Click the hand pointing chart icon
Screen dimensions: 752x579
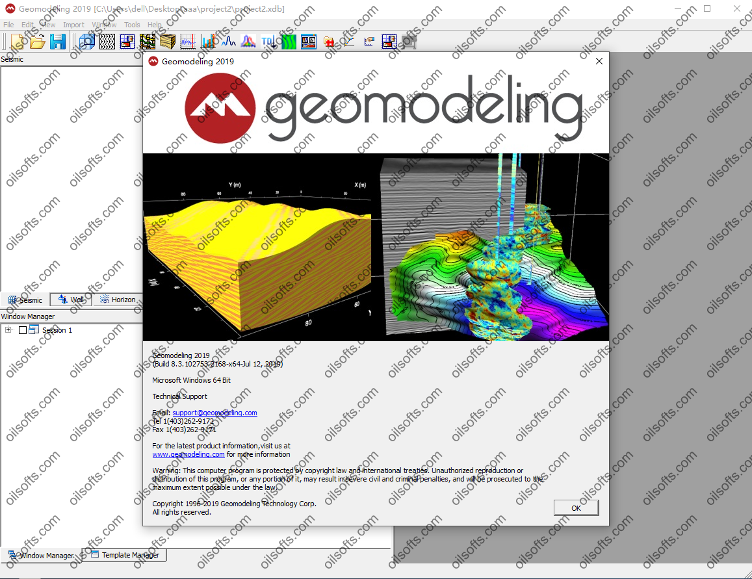coord(369,42)
